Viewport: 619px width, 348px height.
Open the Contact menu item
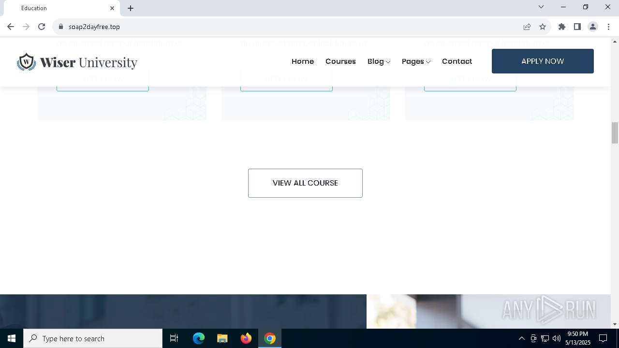[x=457, y=61]
